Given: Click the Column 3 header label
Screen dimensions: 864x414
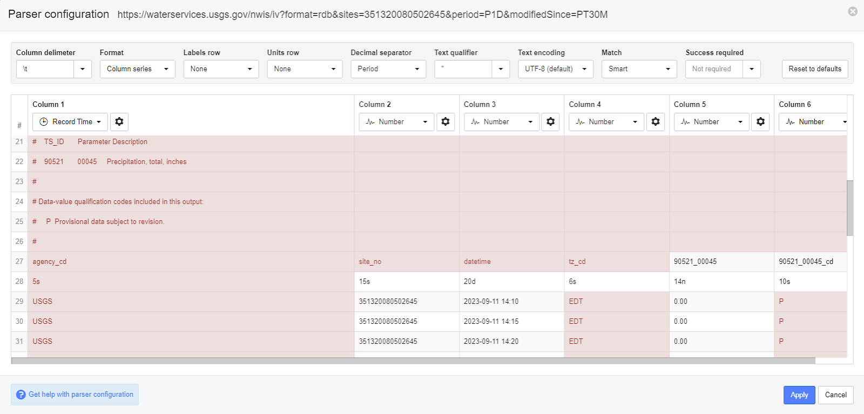Looking at the screenshot, I should click(x=480, y=104).
